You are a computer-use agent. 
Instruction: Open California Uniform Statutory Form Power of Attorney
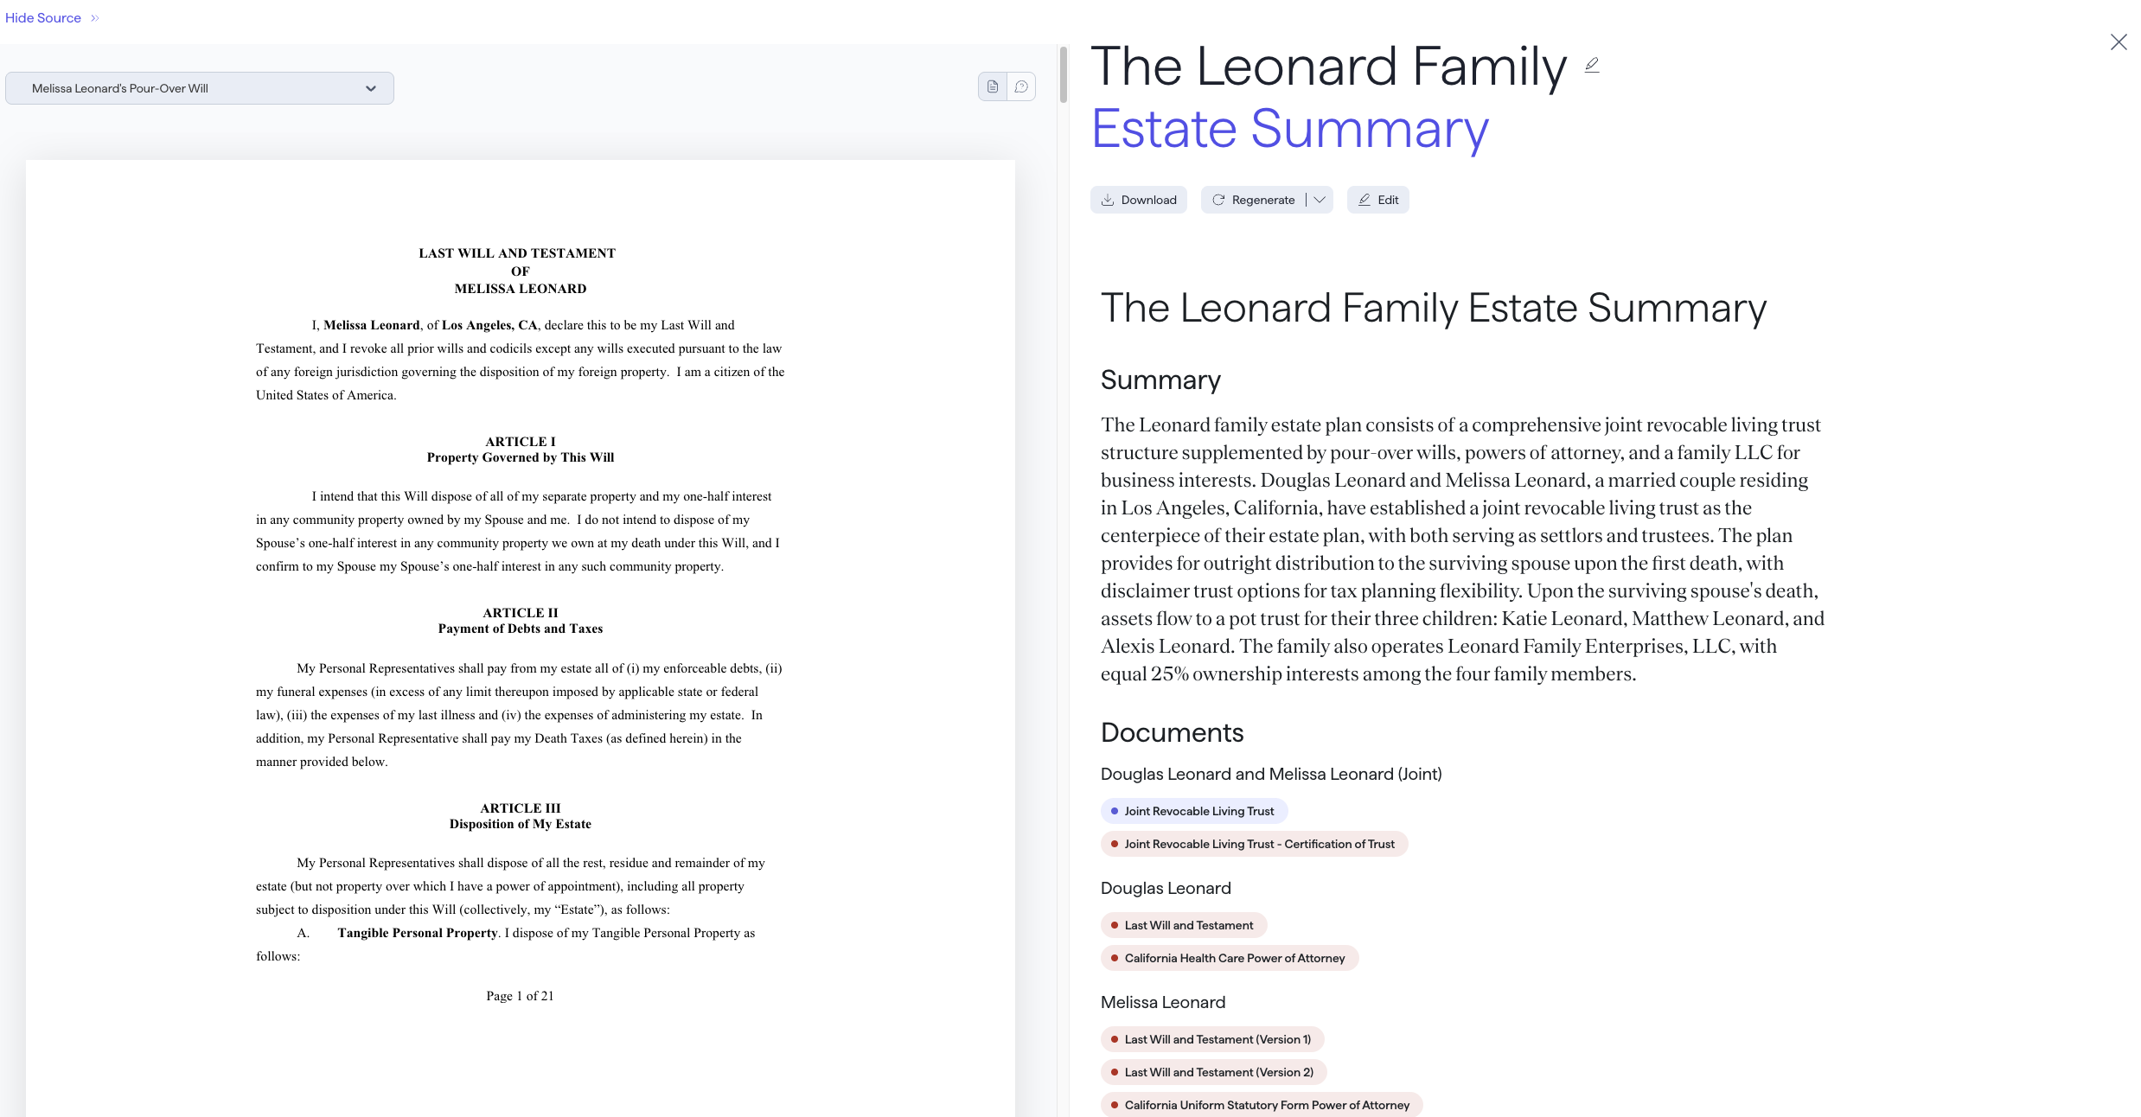pyautogui.click(x=1262, y=1105)
